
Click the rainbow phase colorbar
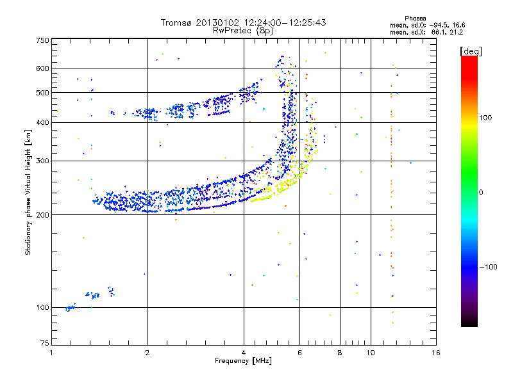469,191
